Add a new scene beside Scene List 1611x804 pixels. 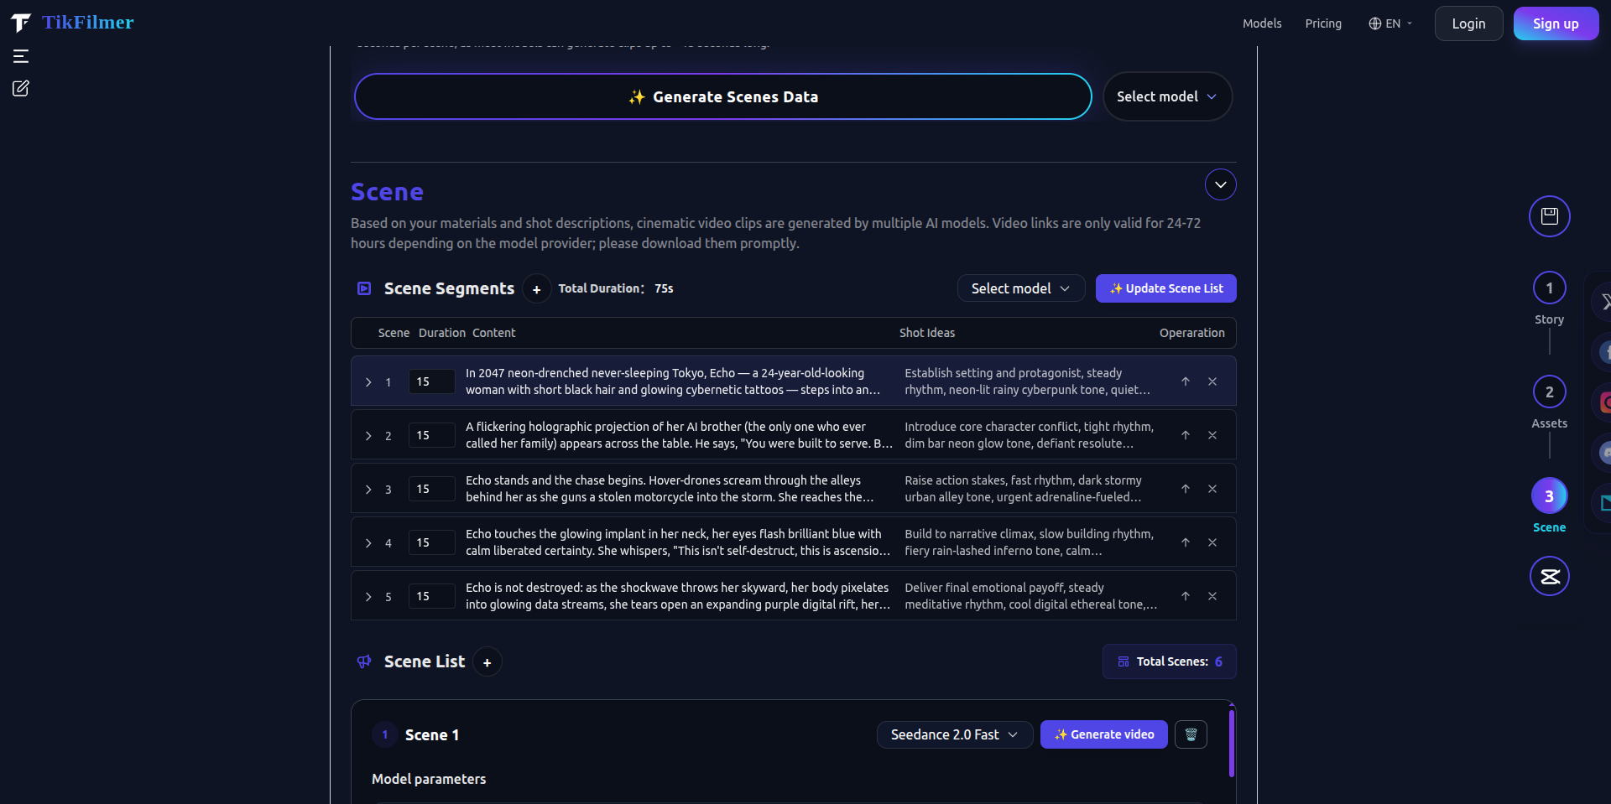487,661
